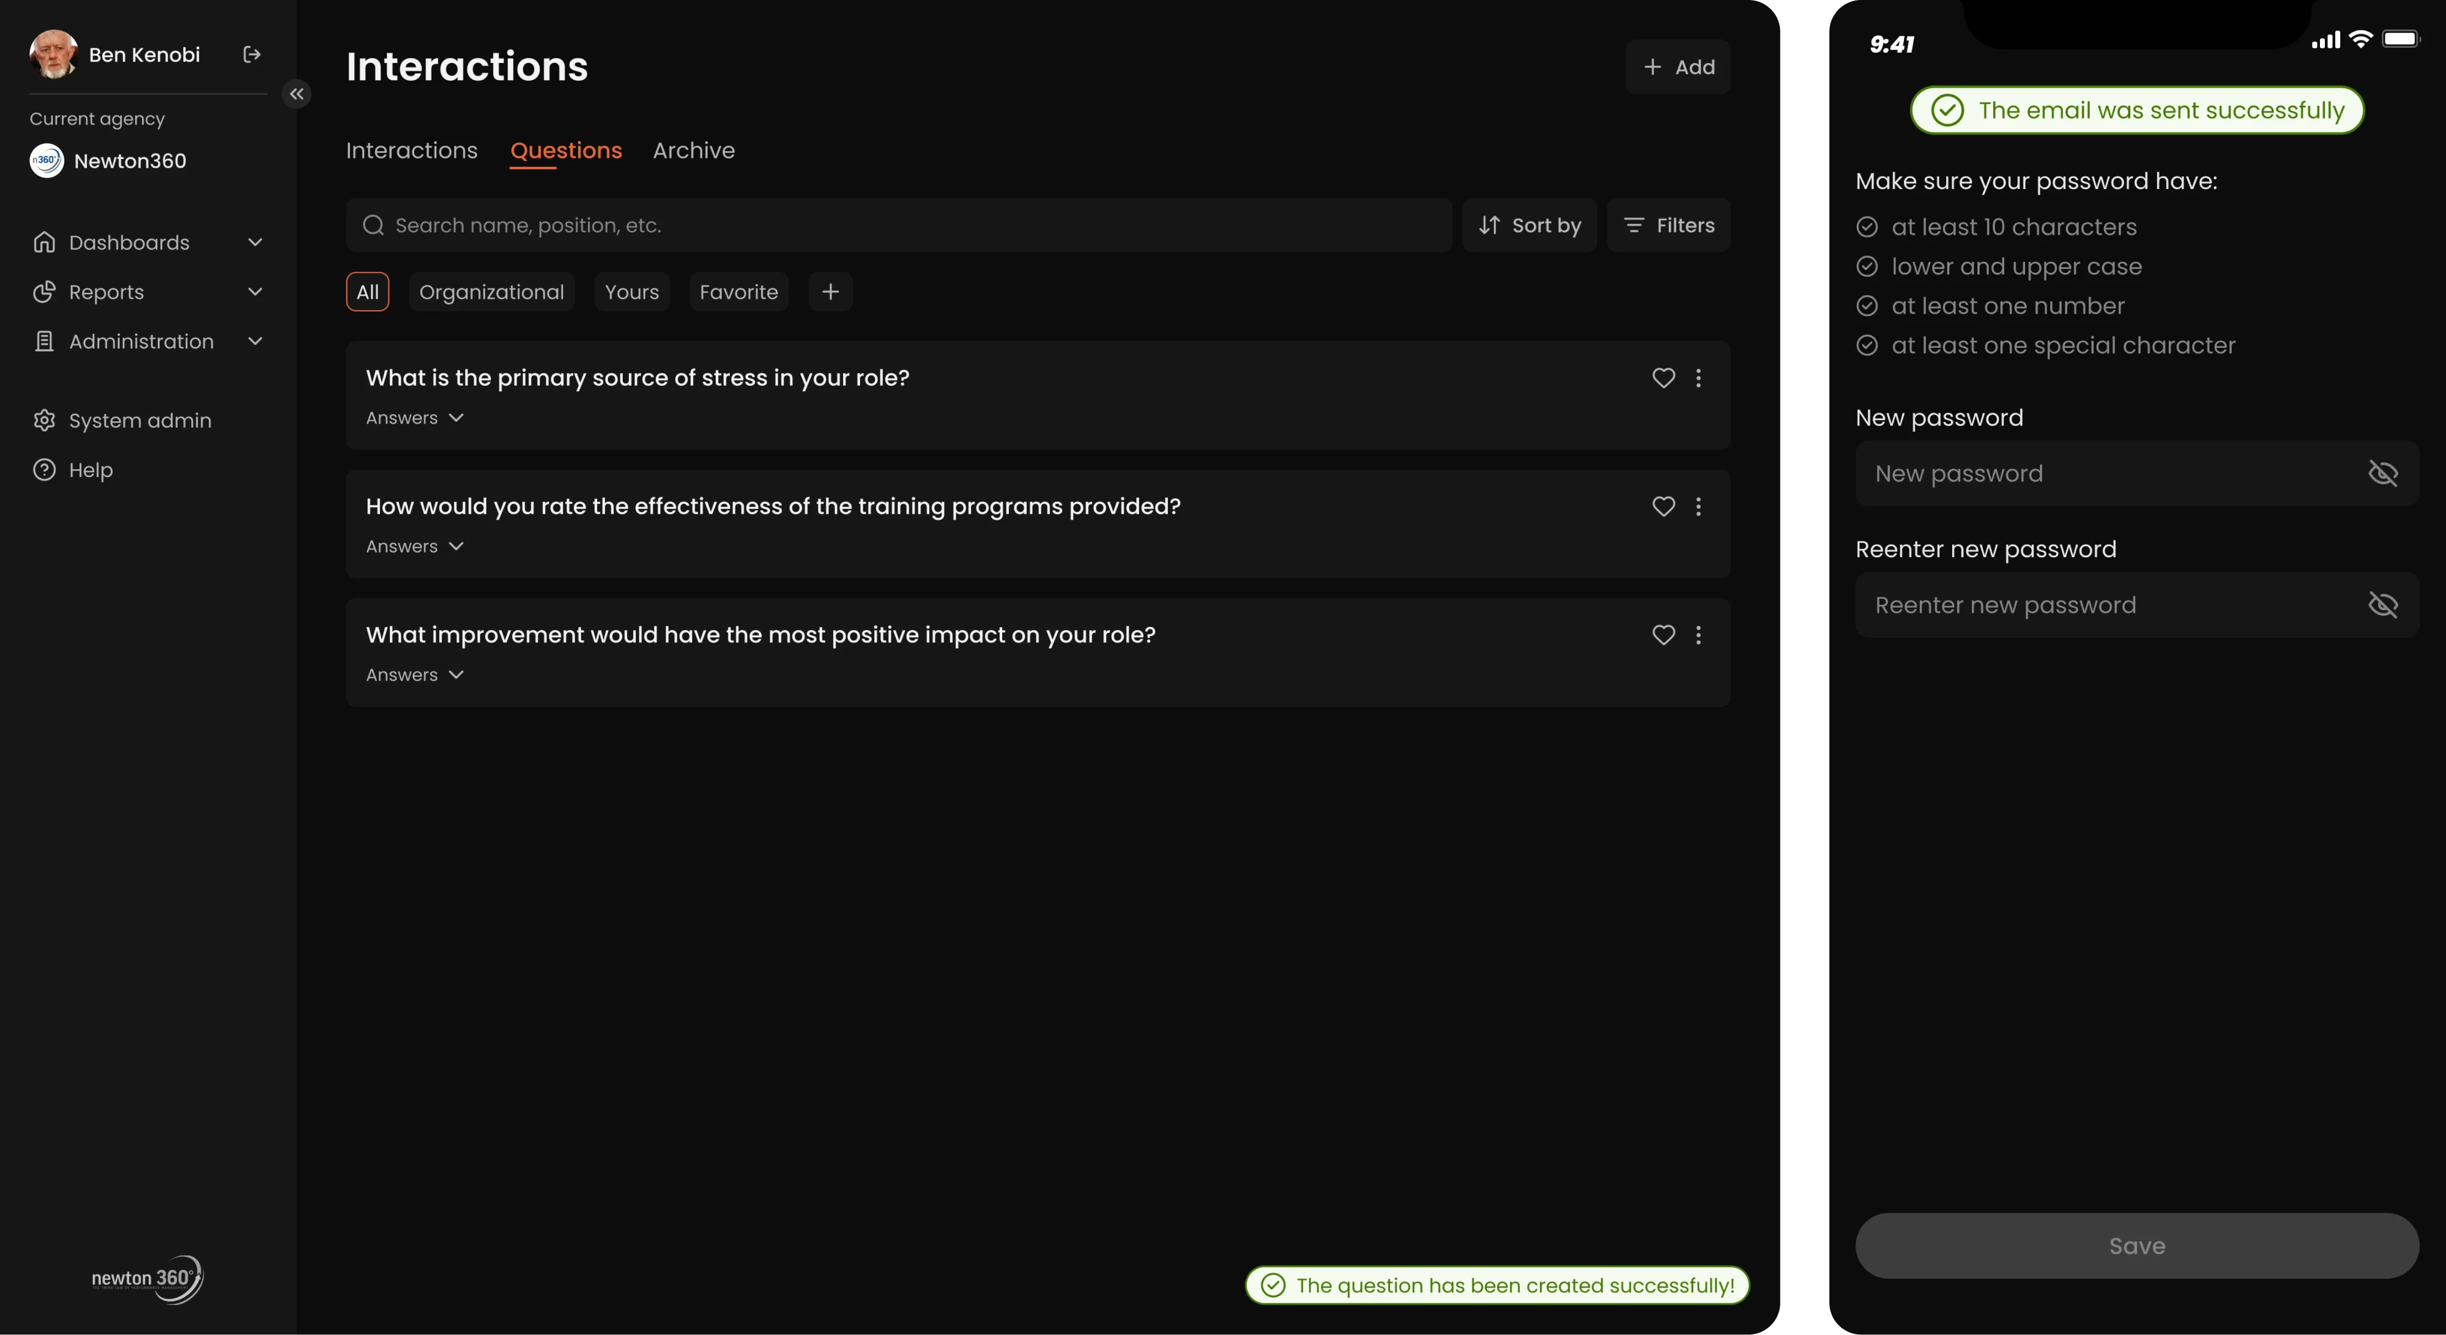Click the Save button on phone

point(2138,1246)
